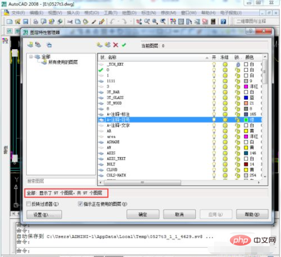Toggle freeze sun for layer 1111
This screenshot has height=257, width=281.
[225, 81]
